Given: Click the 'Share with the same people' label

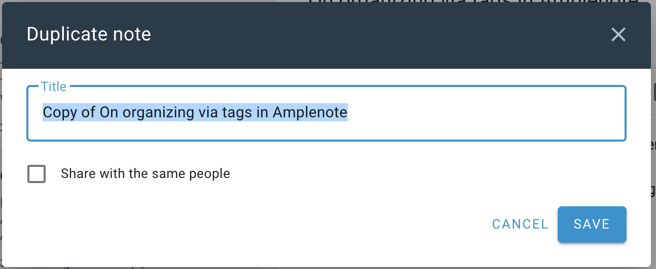Looking at the screenshot, I should (x=145, y=174).
